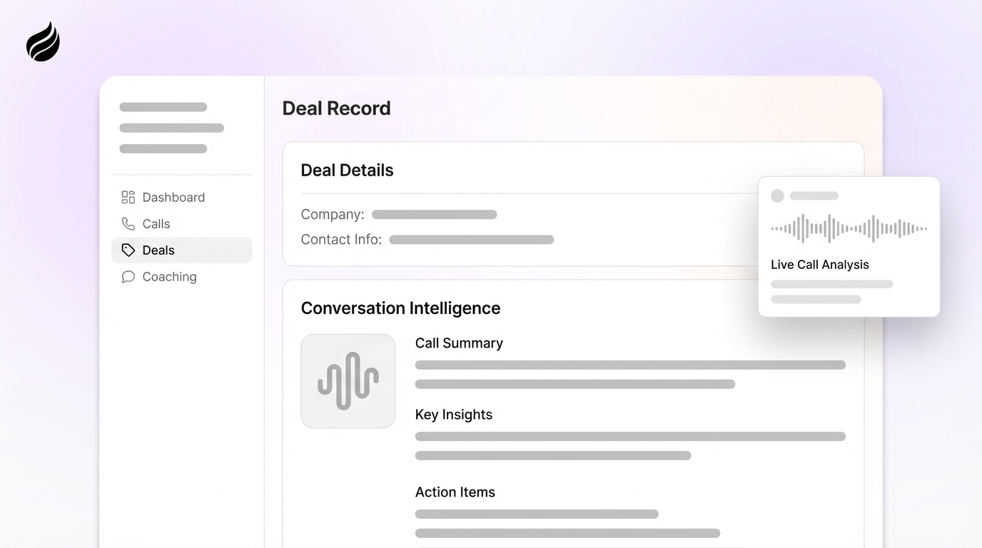The image size is (982, 548).
Task: Click the phone icon beside Calls
Action: [x=127, y=223]
